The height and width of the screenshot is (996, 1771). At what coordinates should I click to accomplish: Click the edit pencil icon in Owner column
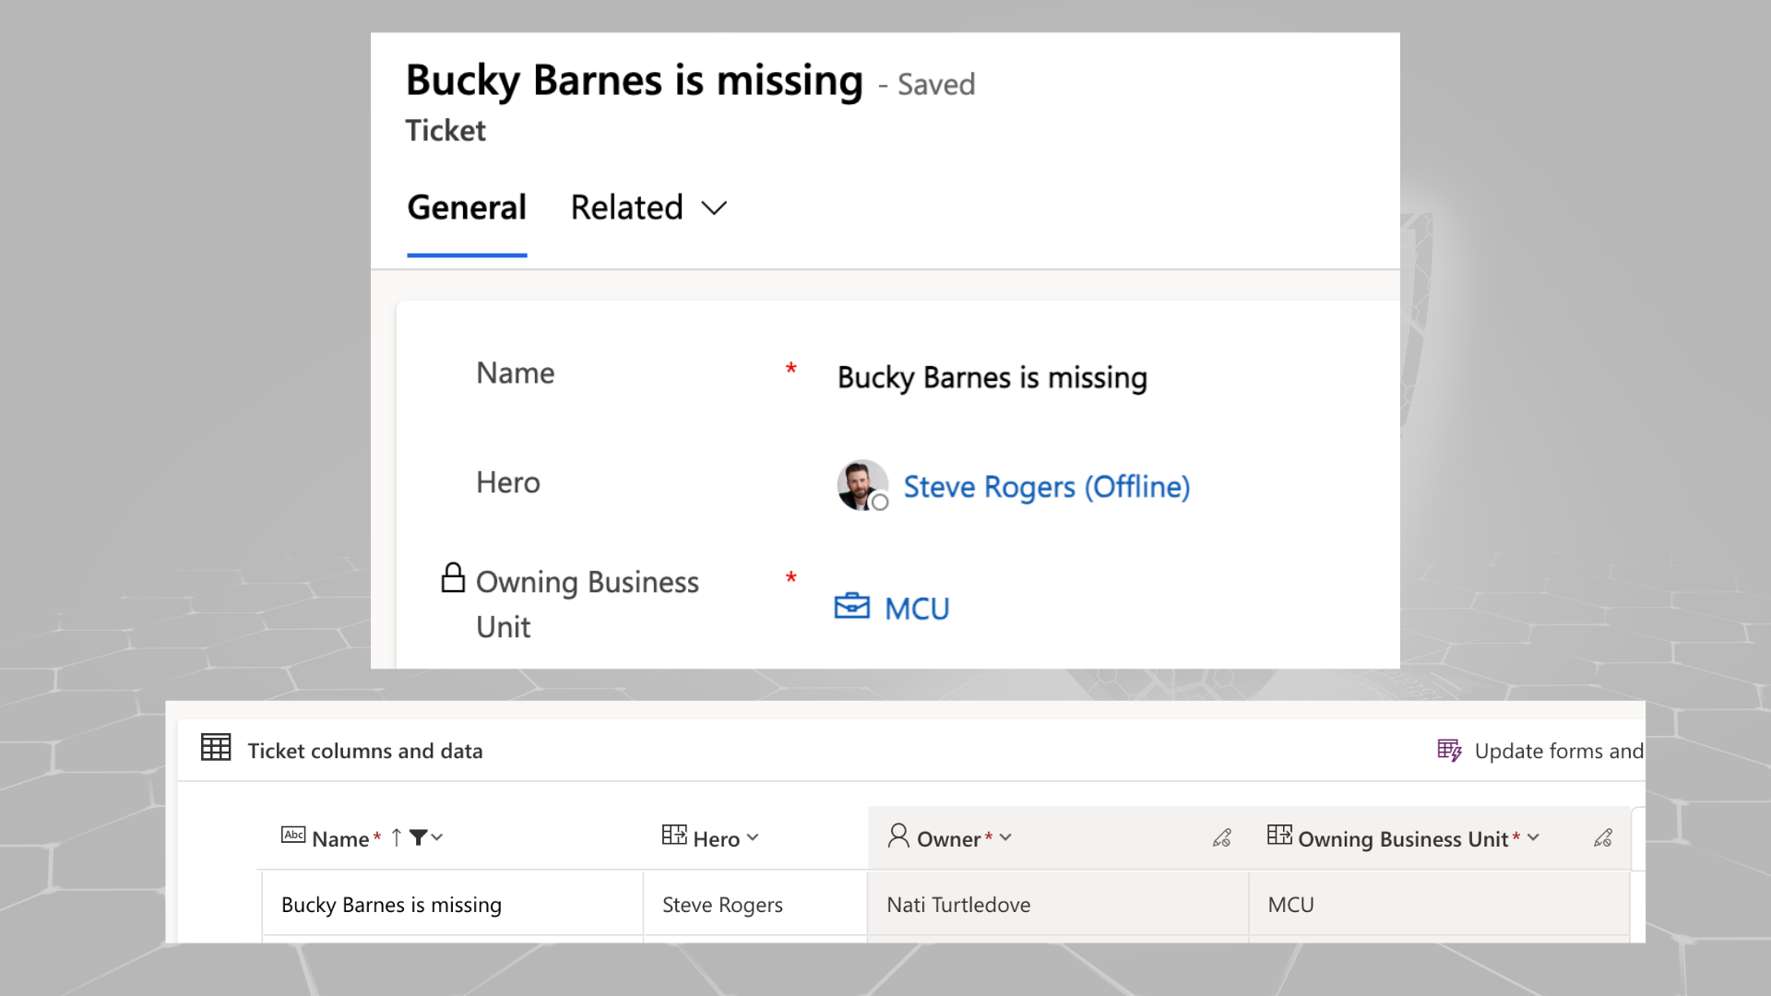(x=1222, y=837)
